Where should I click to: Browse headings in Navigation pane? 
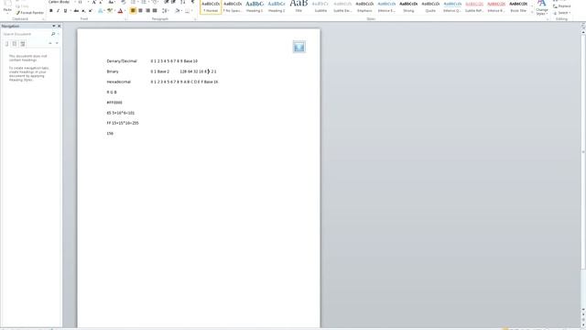pyautogui.click(x=6, y=44)
